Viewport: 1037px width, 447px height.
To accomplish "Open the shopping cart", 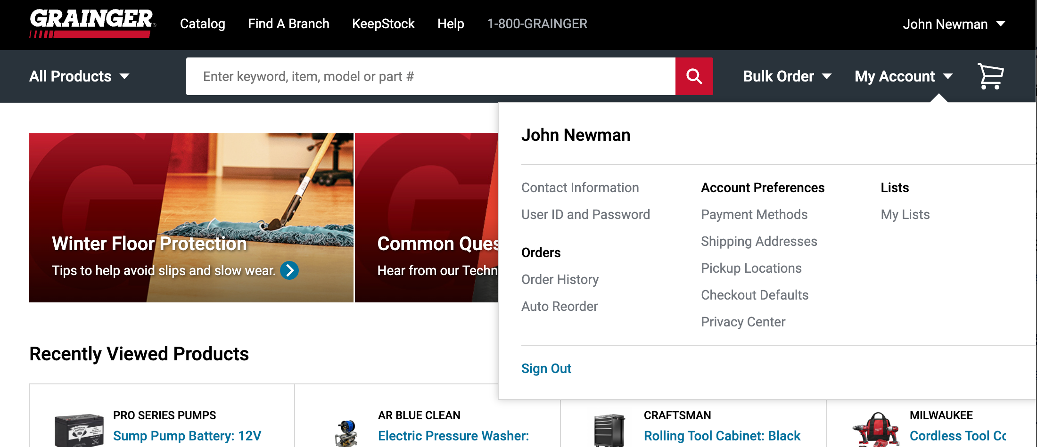I will click(x=989, y=75).
